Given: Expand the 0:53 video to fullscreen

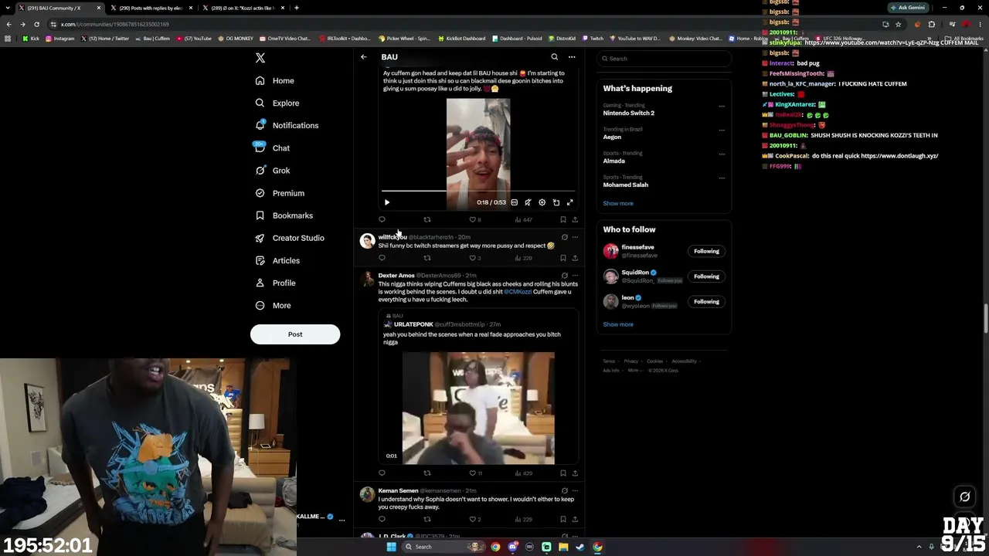Looking at the screenshot, I should coord(569,202).
